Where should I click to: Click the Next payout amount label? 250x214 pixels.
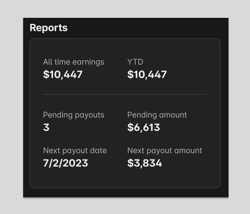click(x=165, y=151)
